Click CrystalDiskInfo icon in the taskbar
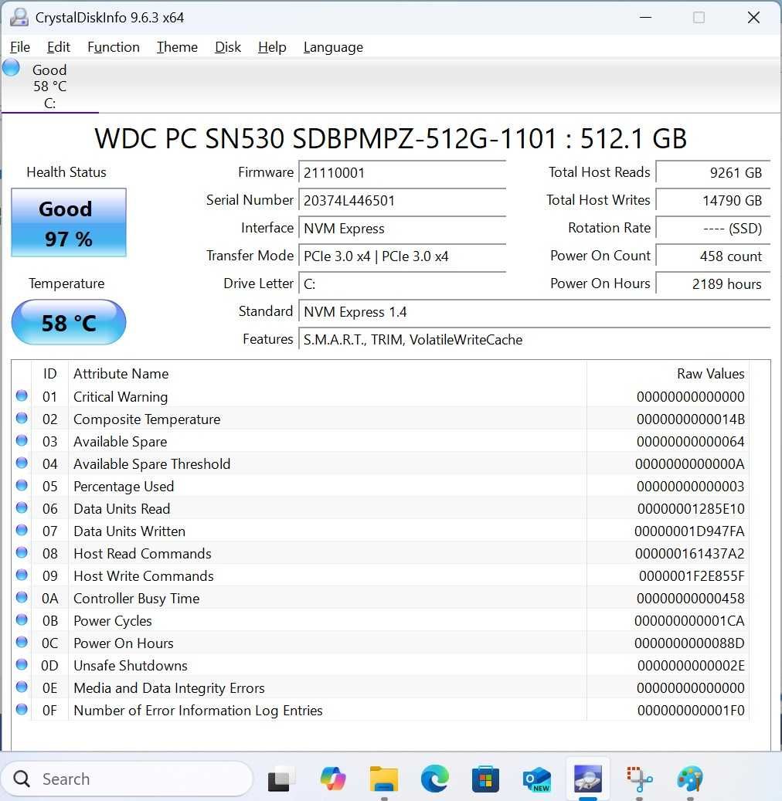This screenshot has height=801, width=782. tap(588, 779)
